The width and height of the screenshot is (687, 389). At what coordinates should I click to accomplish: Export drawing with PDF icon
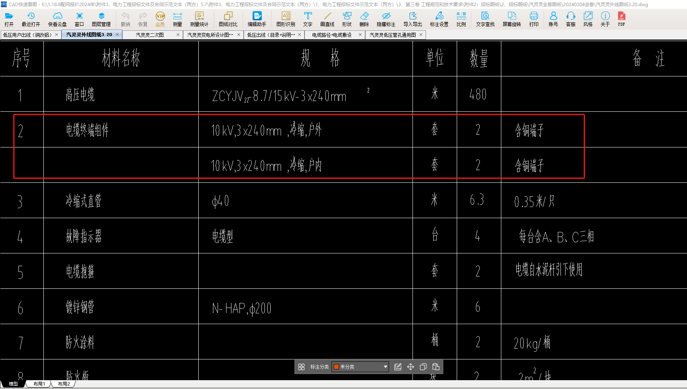click(x=621, y=19)
